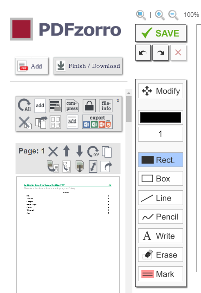Image resolution: width=201 pixels, height=293 pixels.
Task: Click the compress PDF icon
Action: tap(72, 106)
